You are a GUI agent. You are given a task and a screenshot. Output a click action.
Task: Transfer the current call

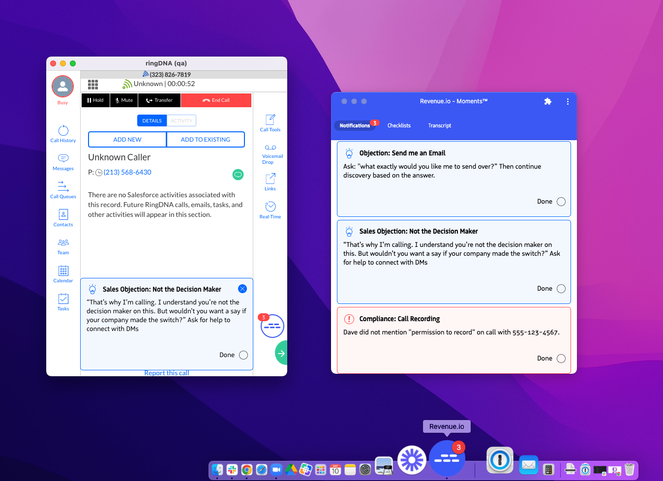(x=159, y=100)
